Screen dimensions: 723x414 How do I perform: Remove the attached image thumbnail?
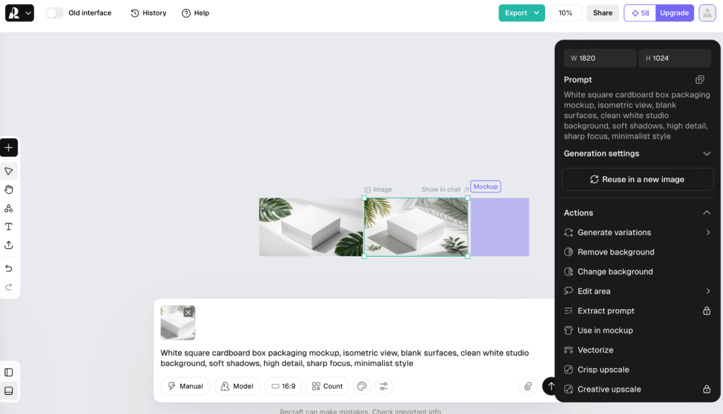coord(189,312)
